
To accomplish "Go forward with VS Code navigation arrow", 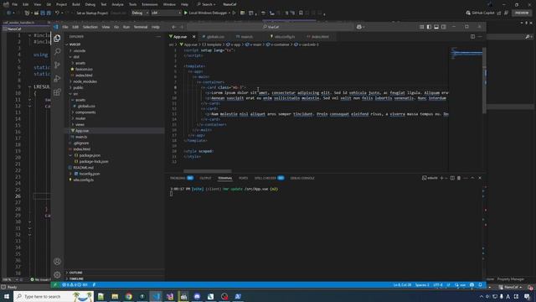I will (x=182, y=27).
